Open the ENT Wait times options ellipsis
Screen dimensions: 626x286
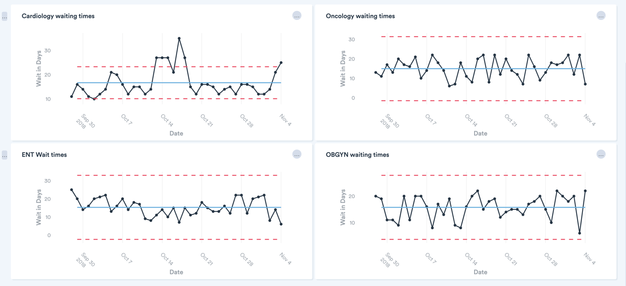point(297,154)
